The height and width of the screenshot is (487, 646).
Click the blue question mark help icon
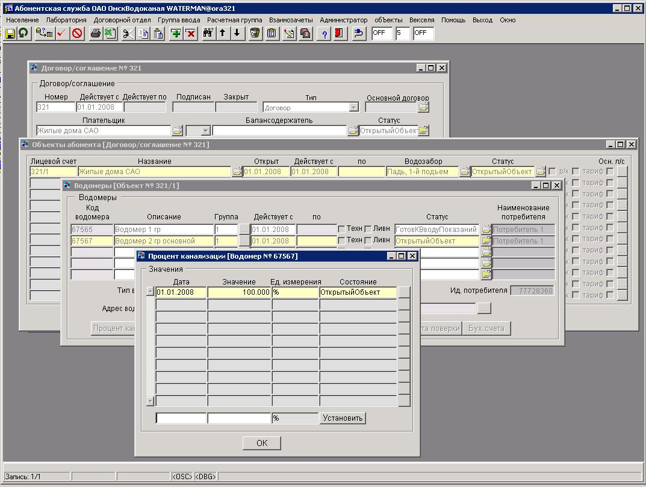point(325,33)
